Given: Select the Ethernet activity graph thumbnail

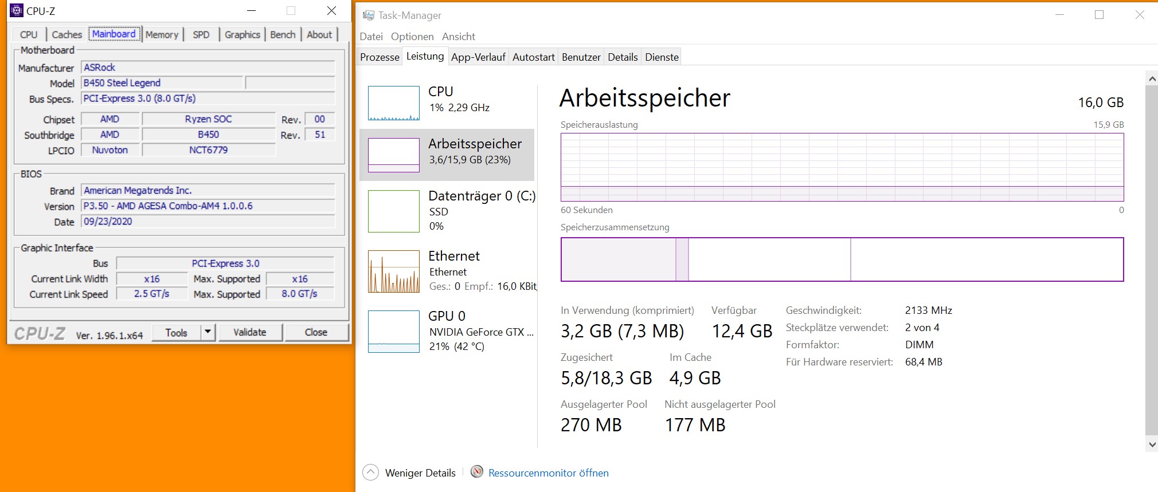Looking at the screenshot, I should click(393, 271).
